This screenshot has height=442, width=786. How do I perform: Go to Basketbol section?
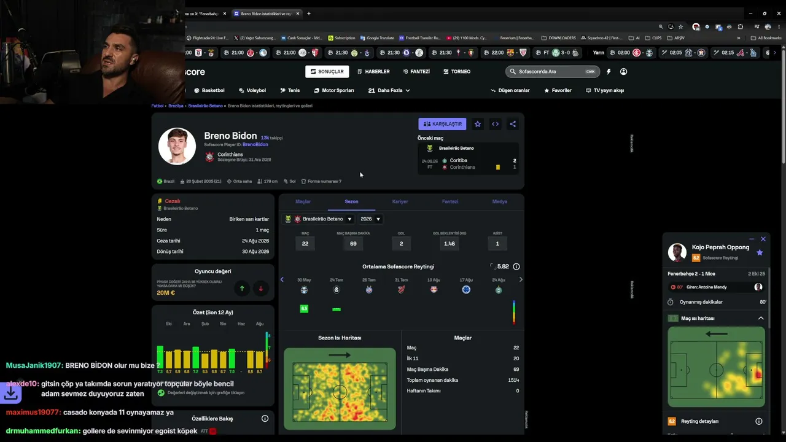(x=209, y=90)
